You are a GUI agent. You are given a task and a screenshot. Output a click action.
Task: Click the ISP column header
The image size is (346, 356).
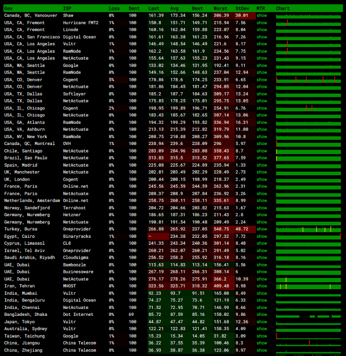point(67,9)
